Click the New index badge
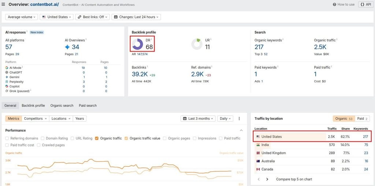Screen dimensions: 375x186 [x=37, y=32]
